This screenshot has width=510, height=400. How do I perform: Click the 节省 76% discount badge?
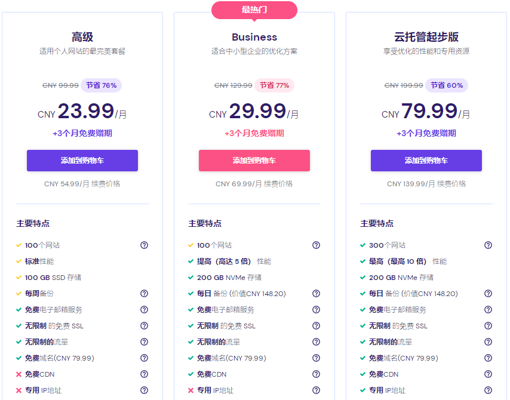coord(101,85)
